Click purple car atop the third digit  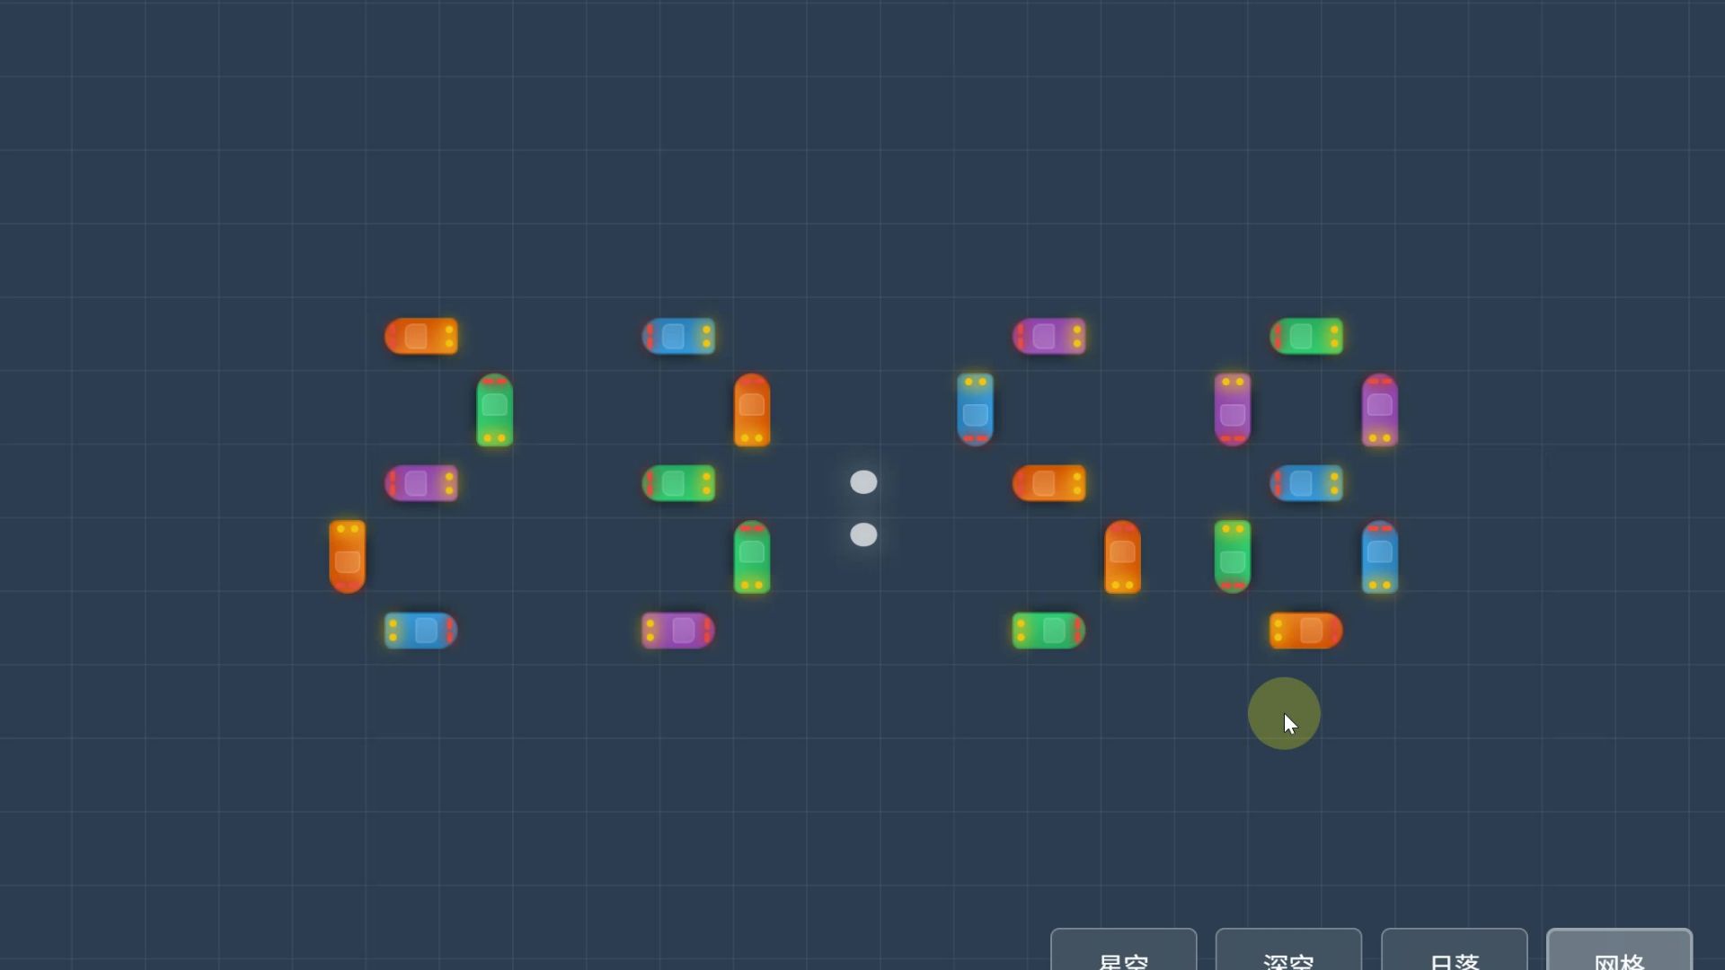pyautogui.click(x=1048, y=336)
